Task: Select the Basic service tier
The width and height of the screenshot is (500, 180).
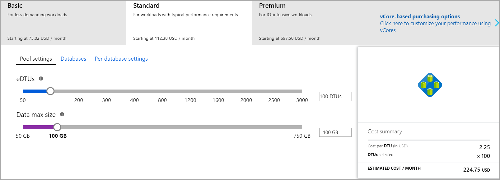Action: 63,23
